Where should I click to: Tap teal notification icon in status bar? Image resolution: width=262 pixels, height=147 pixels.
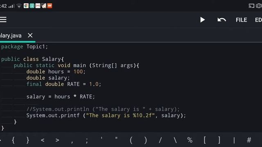32,6
